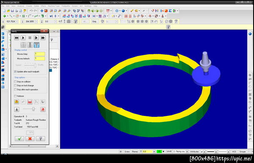The height and width of the screenshot is (163, 254).
Task: Open the line style dropdown in status bar
Action: pos(216,152)
